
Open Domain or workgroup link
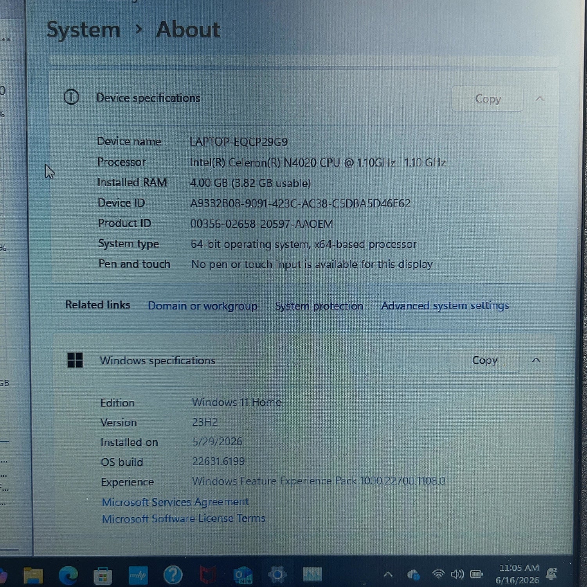[202, 306]
